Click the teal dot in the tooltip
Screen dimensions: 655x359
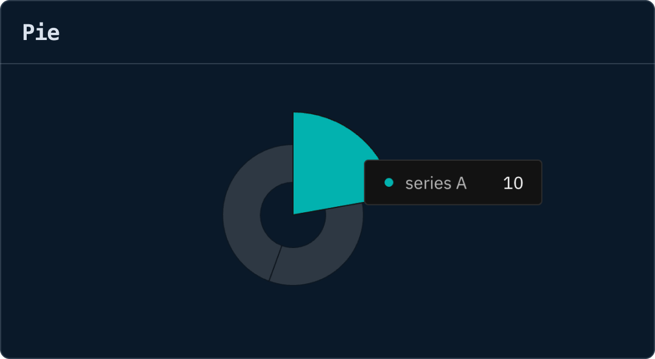coord(389,183)
